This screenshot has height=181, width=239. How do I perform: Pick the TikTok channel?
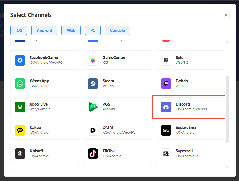point(117,153)
